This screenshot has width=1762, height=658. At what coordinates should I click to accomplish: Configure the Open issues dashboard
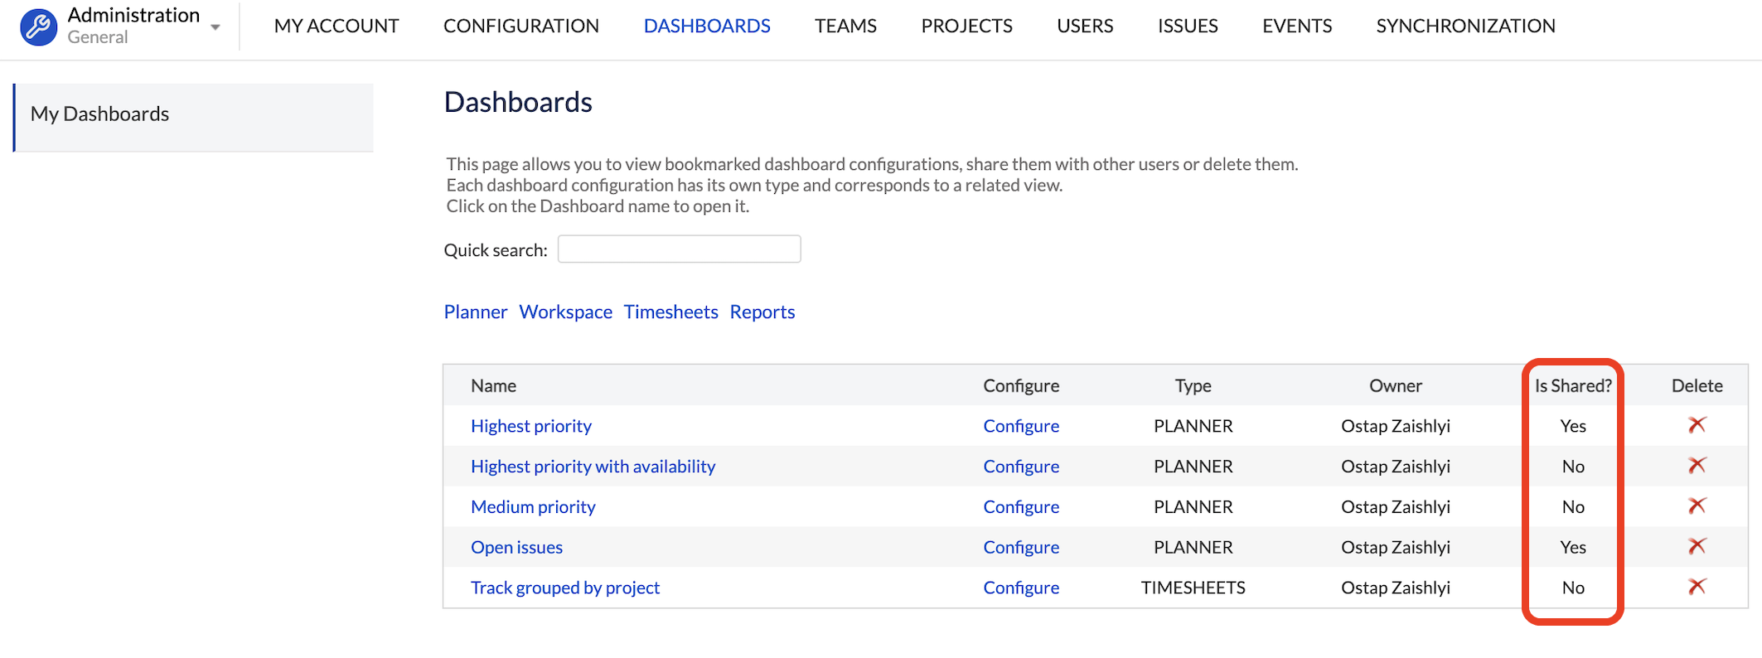click(1020, 548)
